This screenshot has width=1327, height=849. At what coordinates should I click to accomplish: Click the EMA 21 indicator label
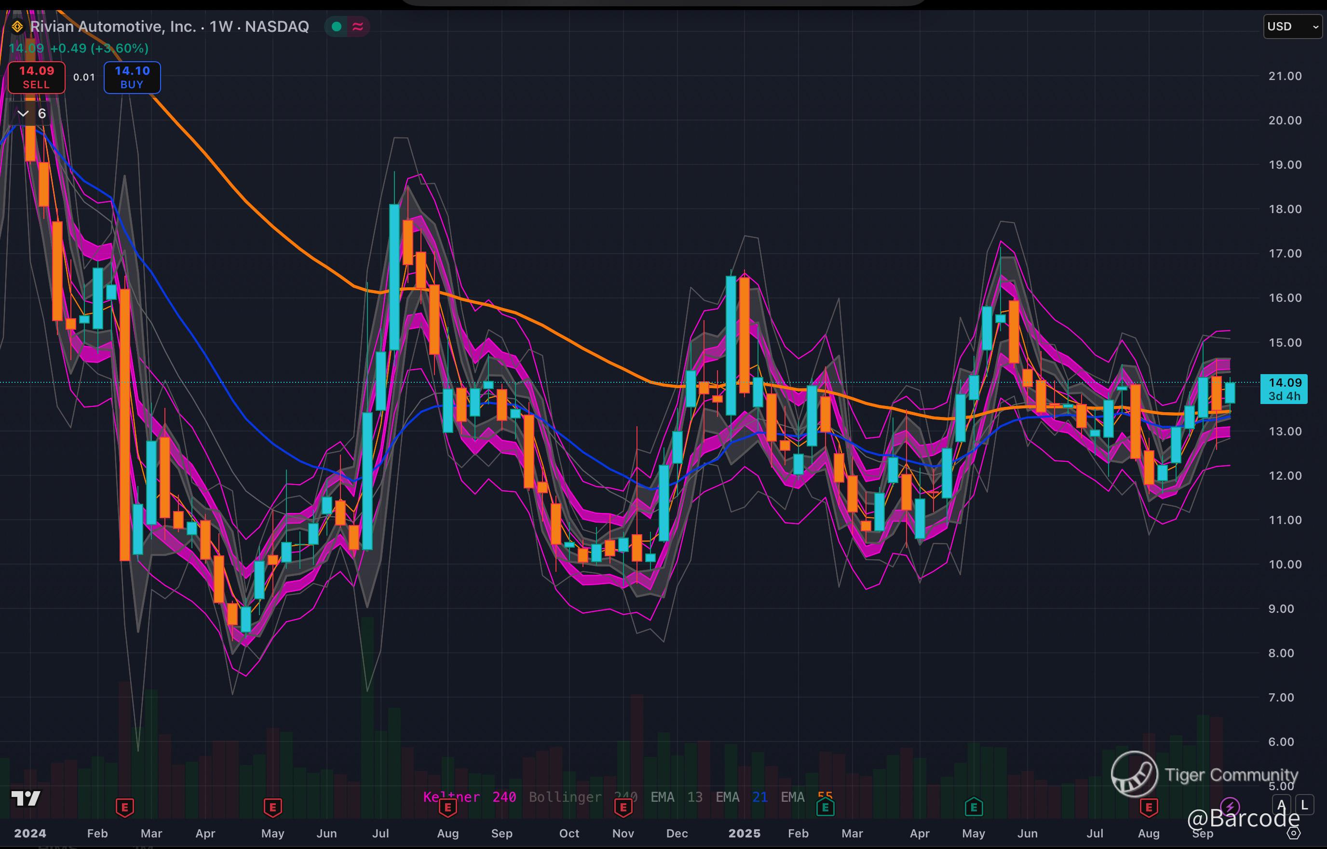(741, 796)
